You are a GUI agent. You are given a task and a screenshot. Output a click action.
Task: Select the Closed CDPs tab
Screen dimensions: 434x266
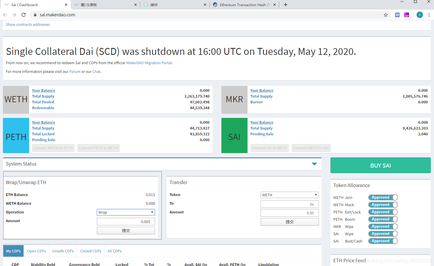[x=90, y=251]
